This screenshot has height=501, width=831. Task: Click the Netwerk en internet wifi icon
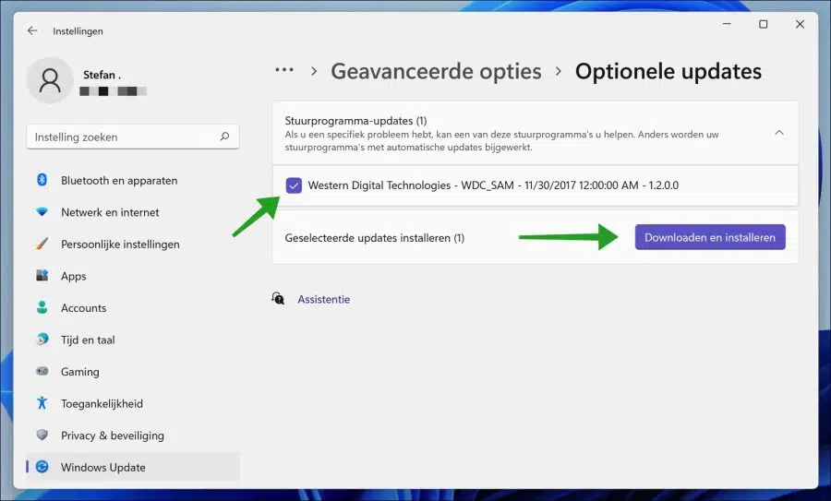click(x=42, y=212)
